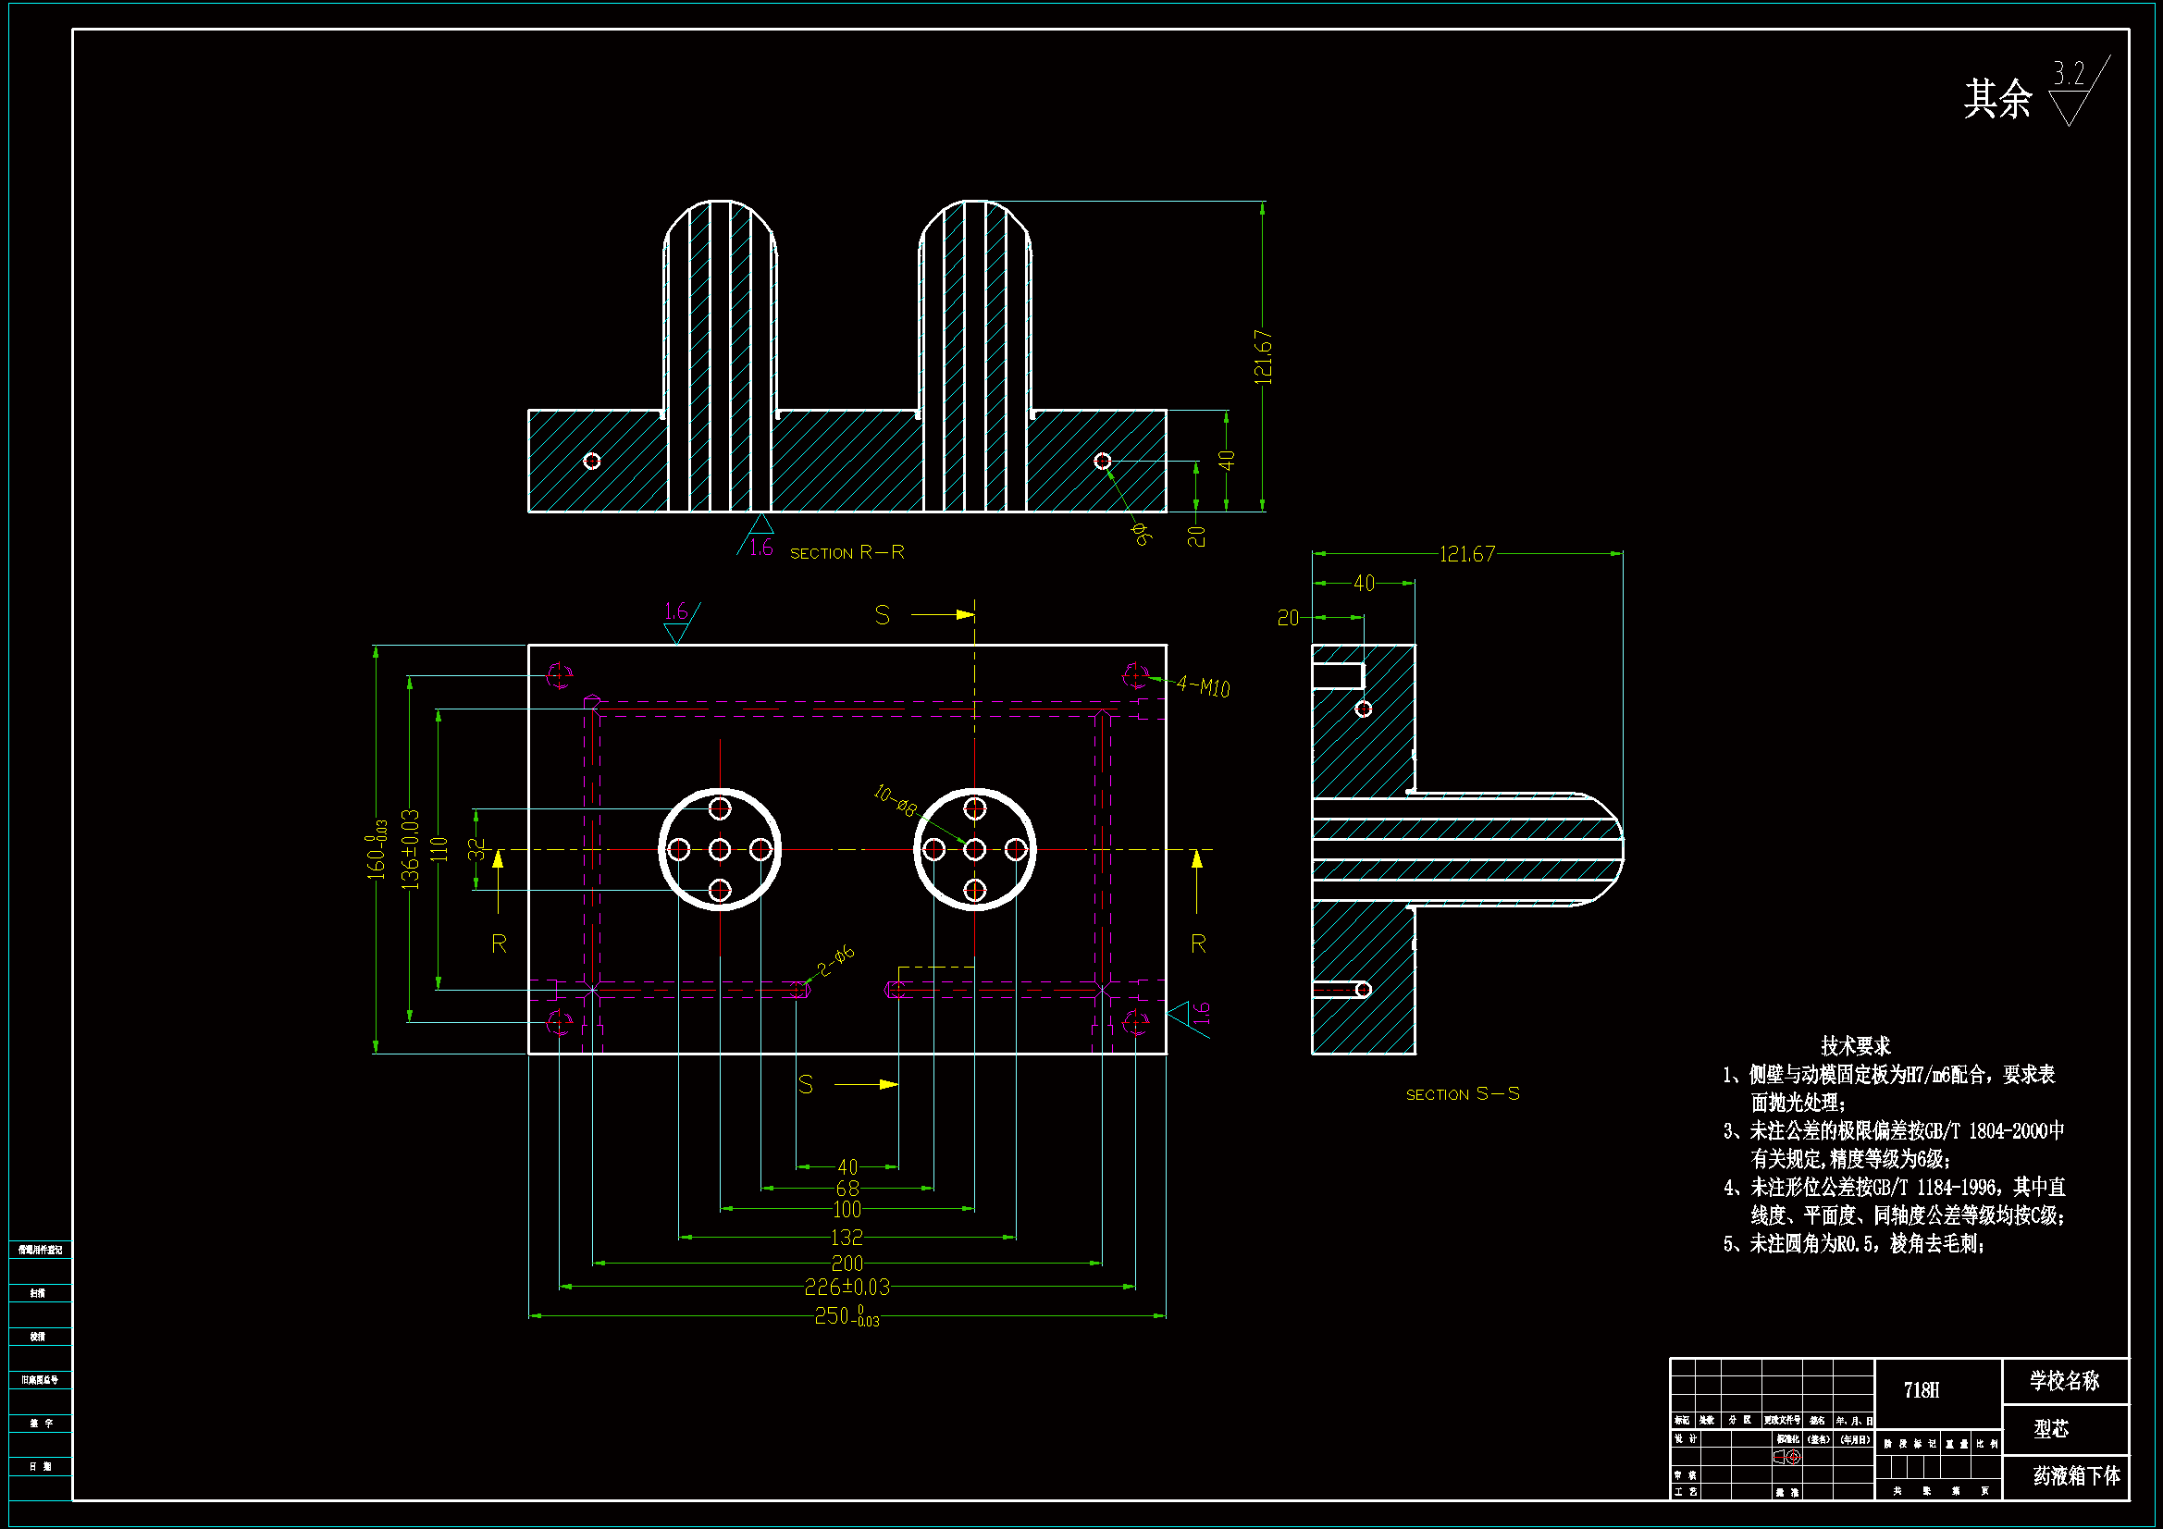Screen dimensions: 2163x1529
Task: Click the first-angle projection symbol in title block
Action: (1787, 1457)
